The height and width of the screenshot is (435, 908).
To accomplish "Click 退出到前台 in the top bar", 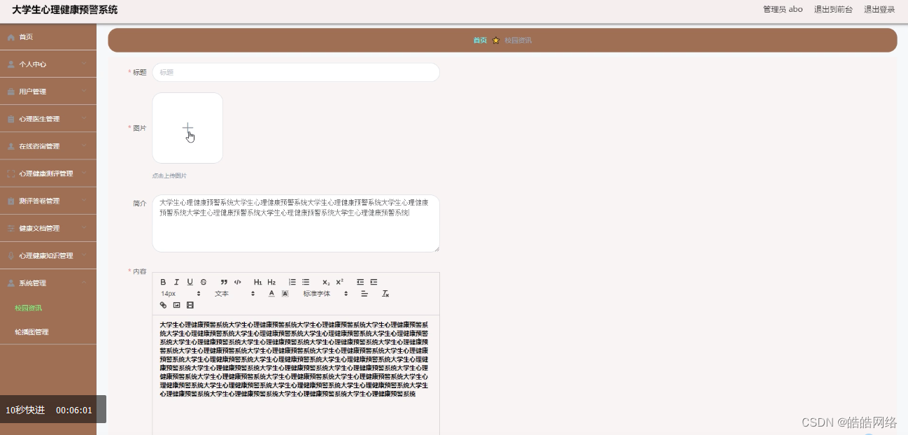I will tap(834, 9).
